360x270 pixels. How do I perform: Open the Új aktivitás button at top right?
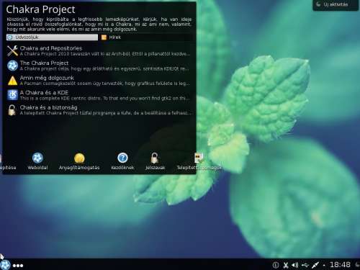pyautogui.click(x=336, y=4)
